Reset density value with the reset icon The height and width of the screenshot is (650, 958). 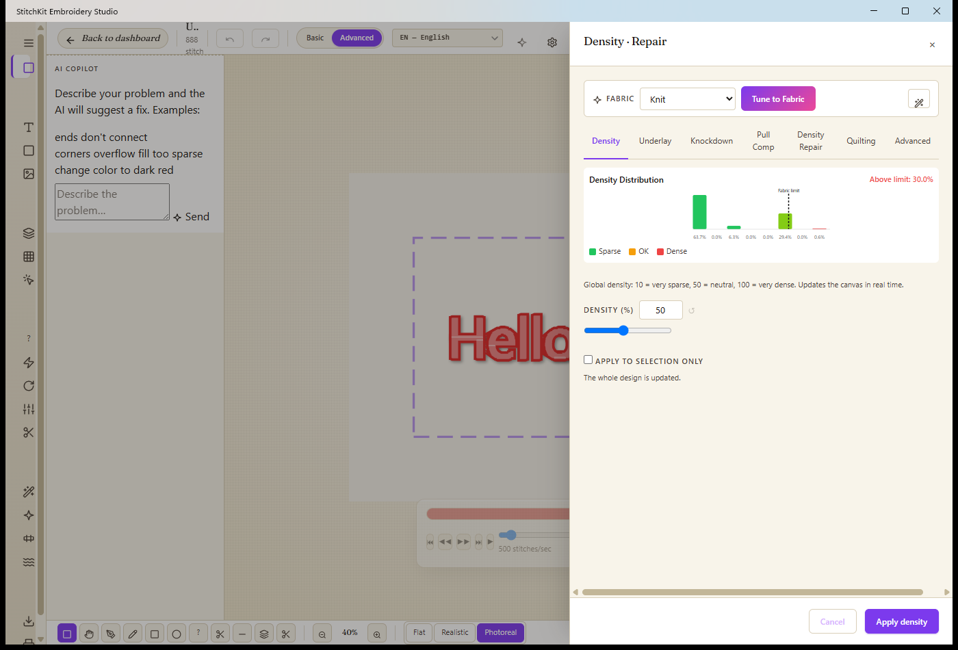coord(692,311)
